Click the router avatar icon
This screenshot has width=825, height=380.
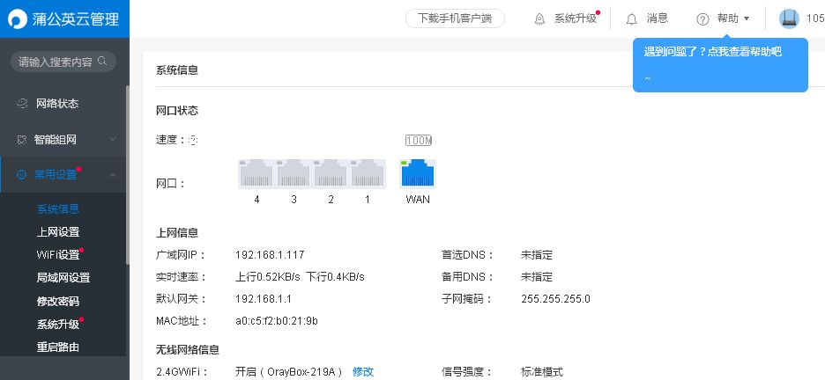click(789, 18)
